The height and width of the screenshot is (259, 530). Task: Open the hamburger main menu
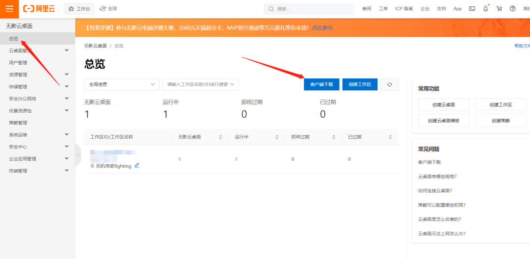9,9
